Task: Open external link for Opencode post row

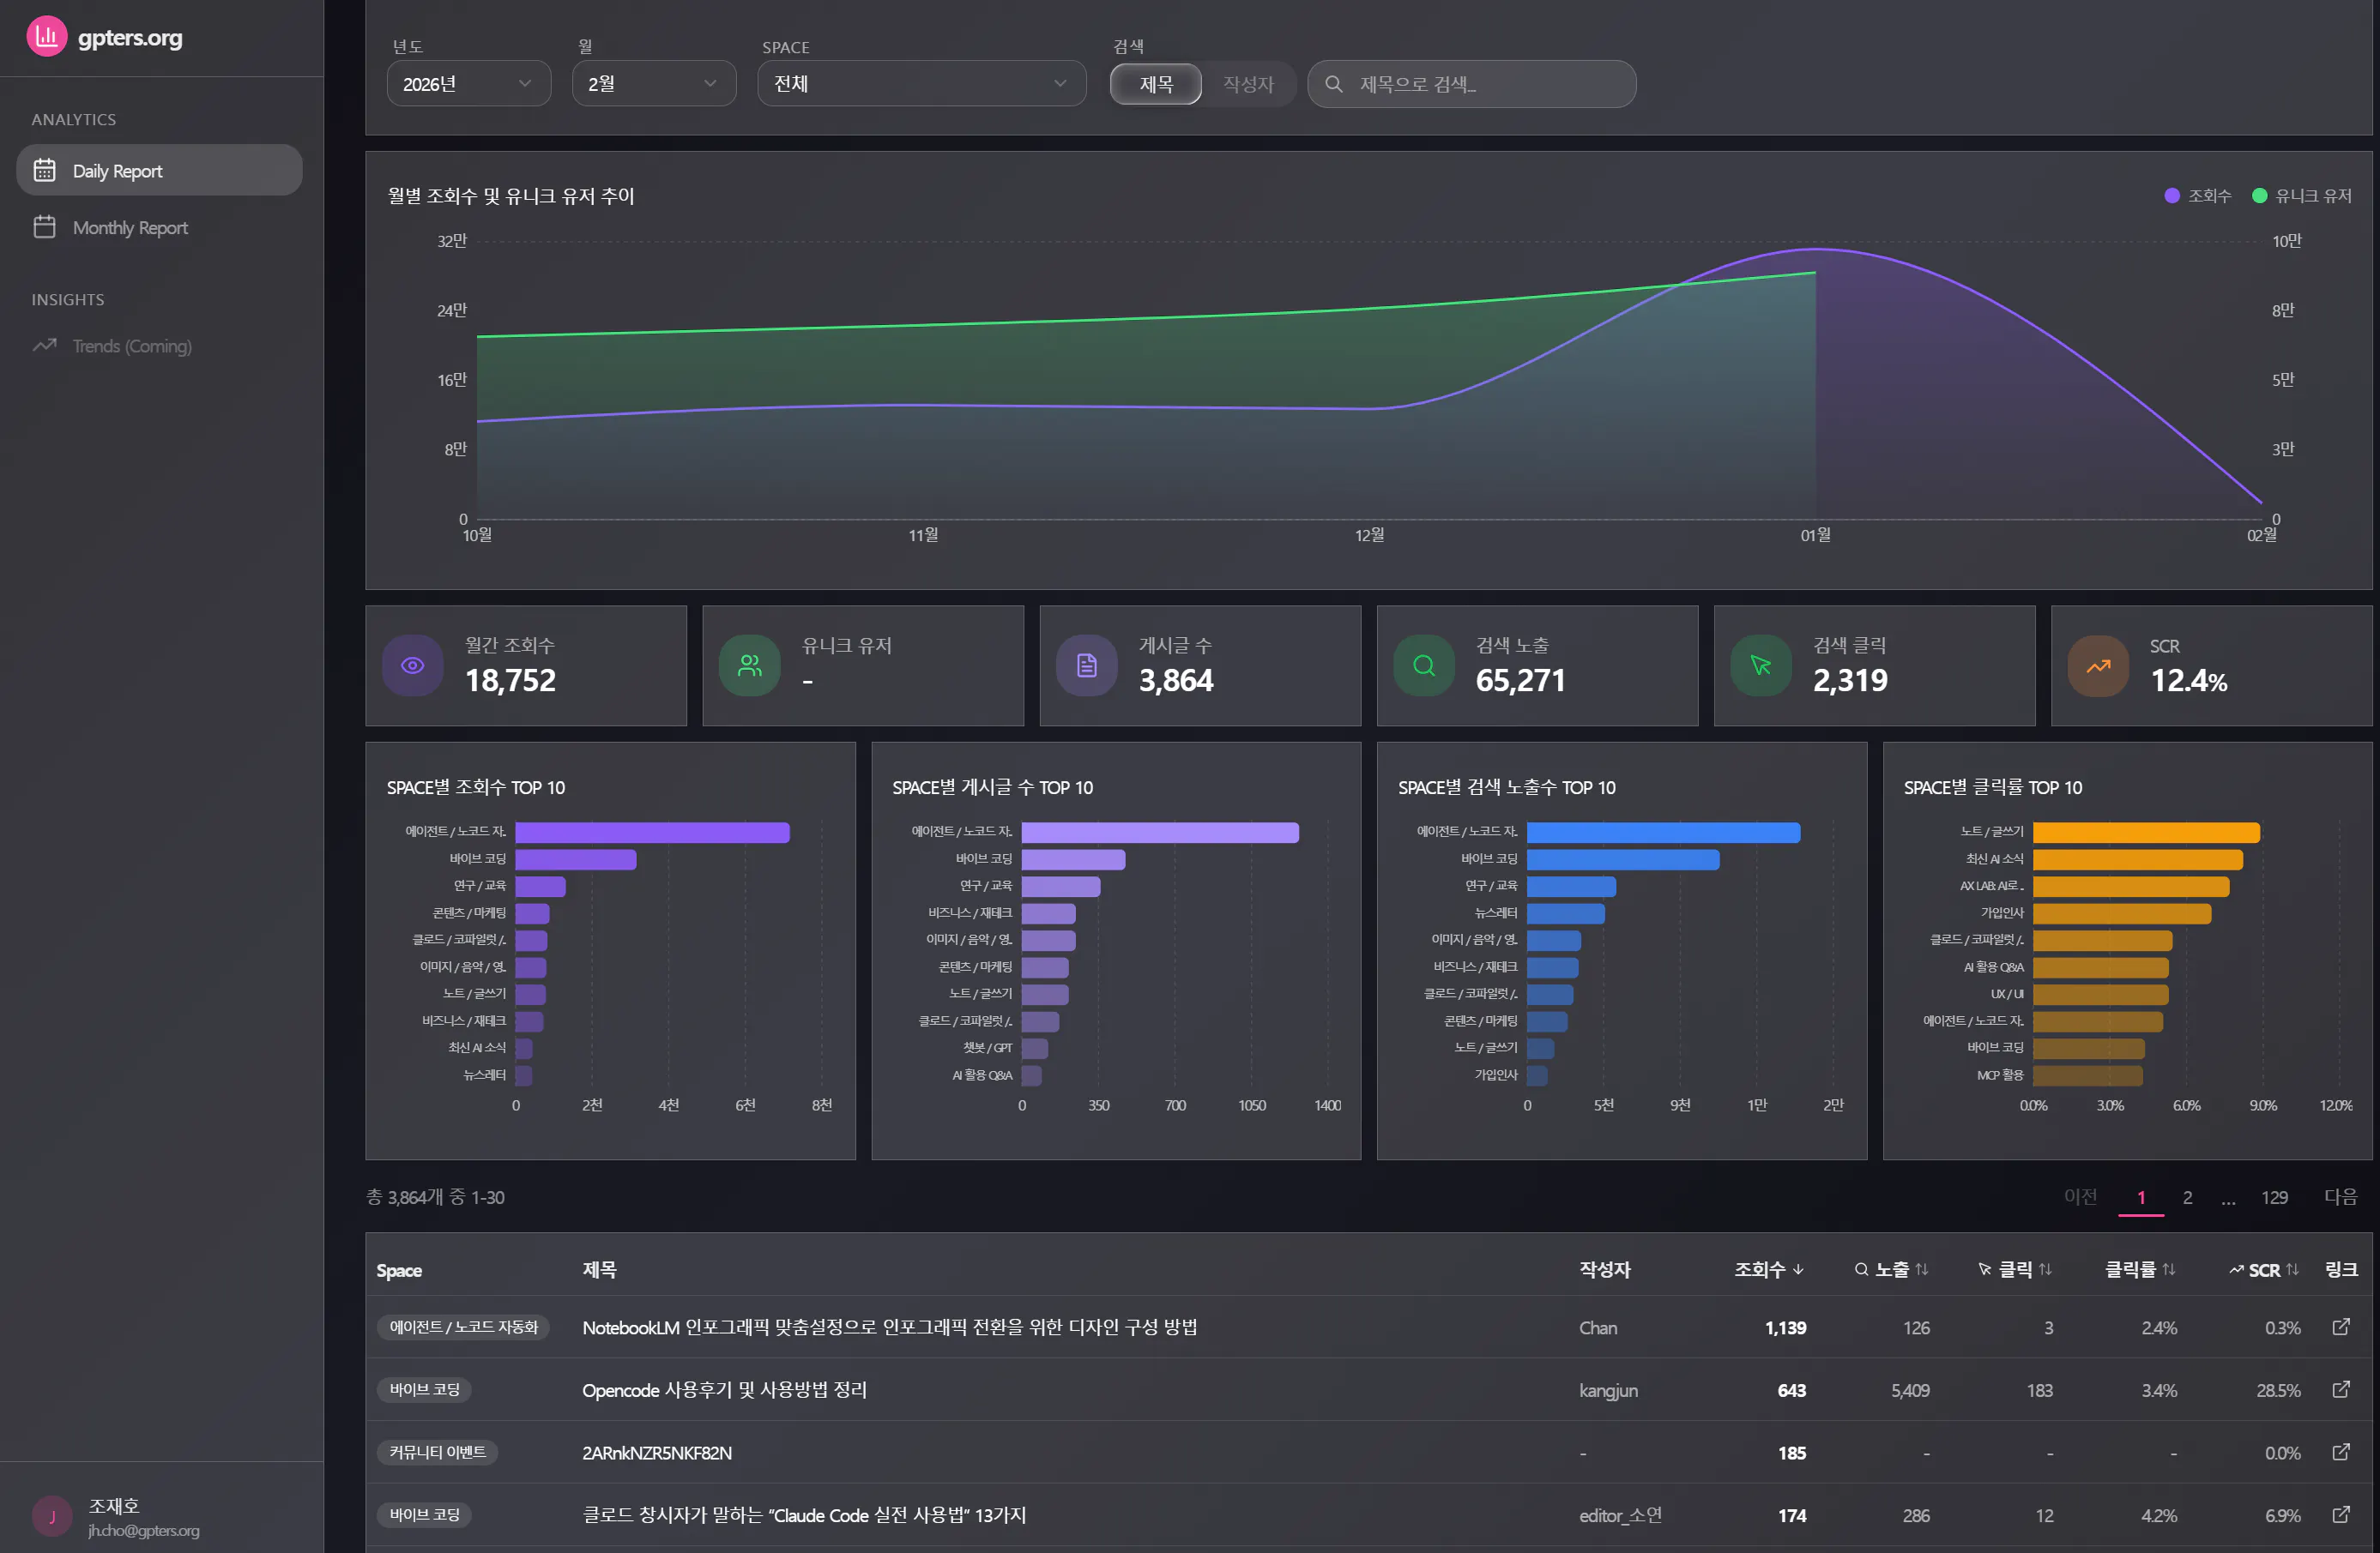Action: click(x=2341, y=1389)
